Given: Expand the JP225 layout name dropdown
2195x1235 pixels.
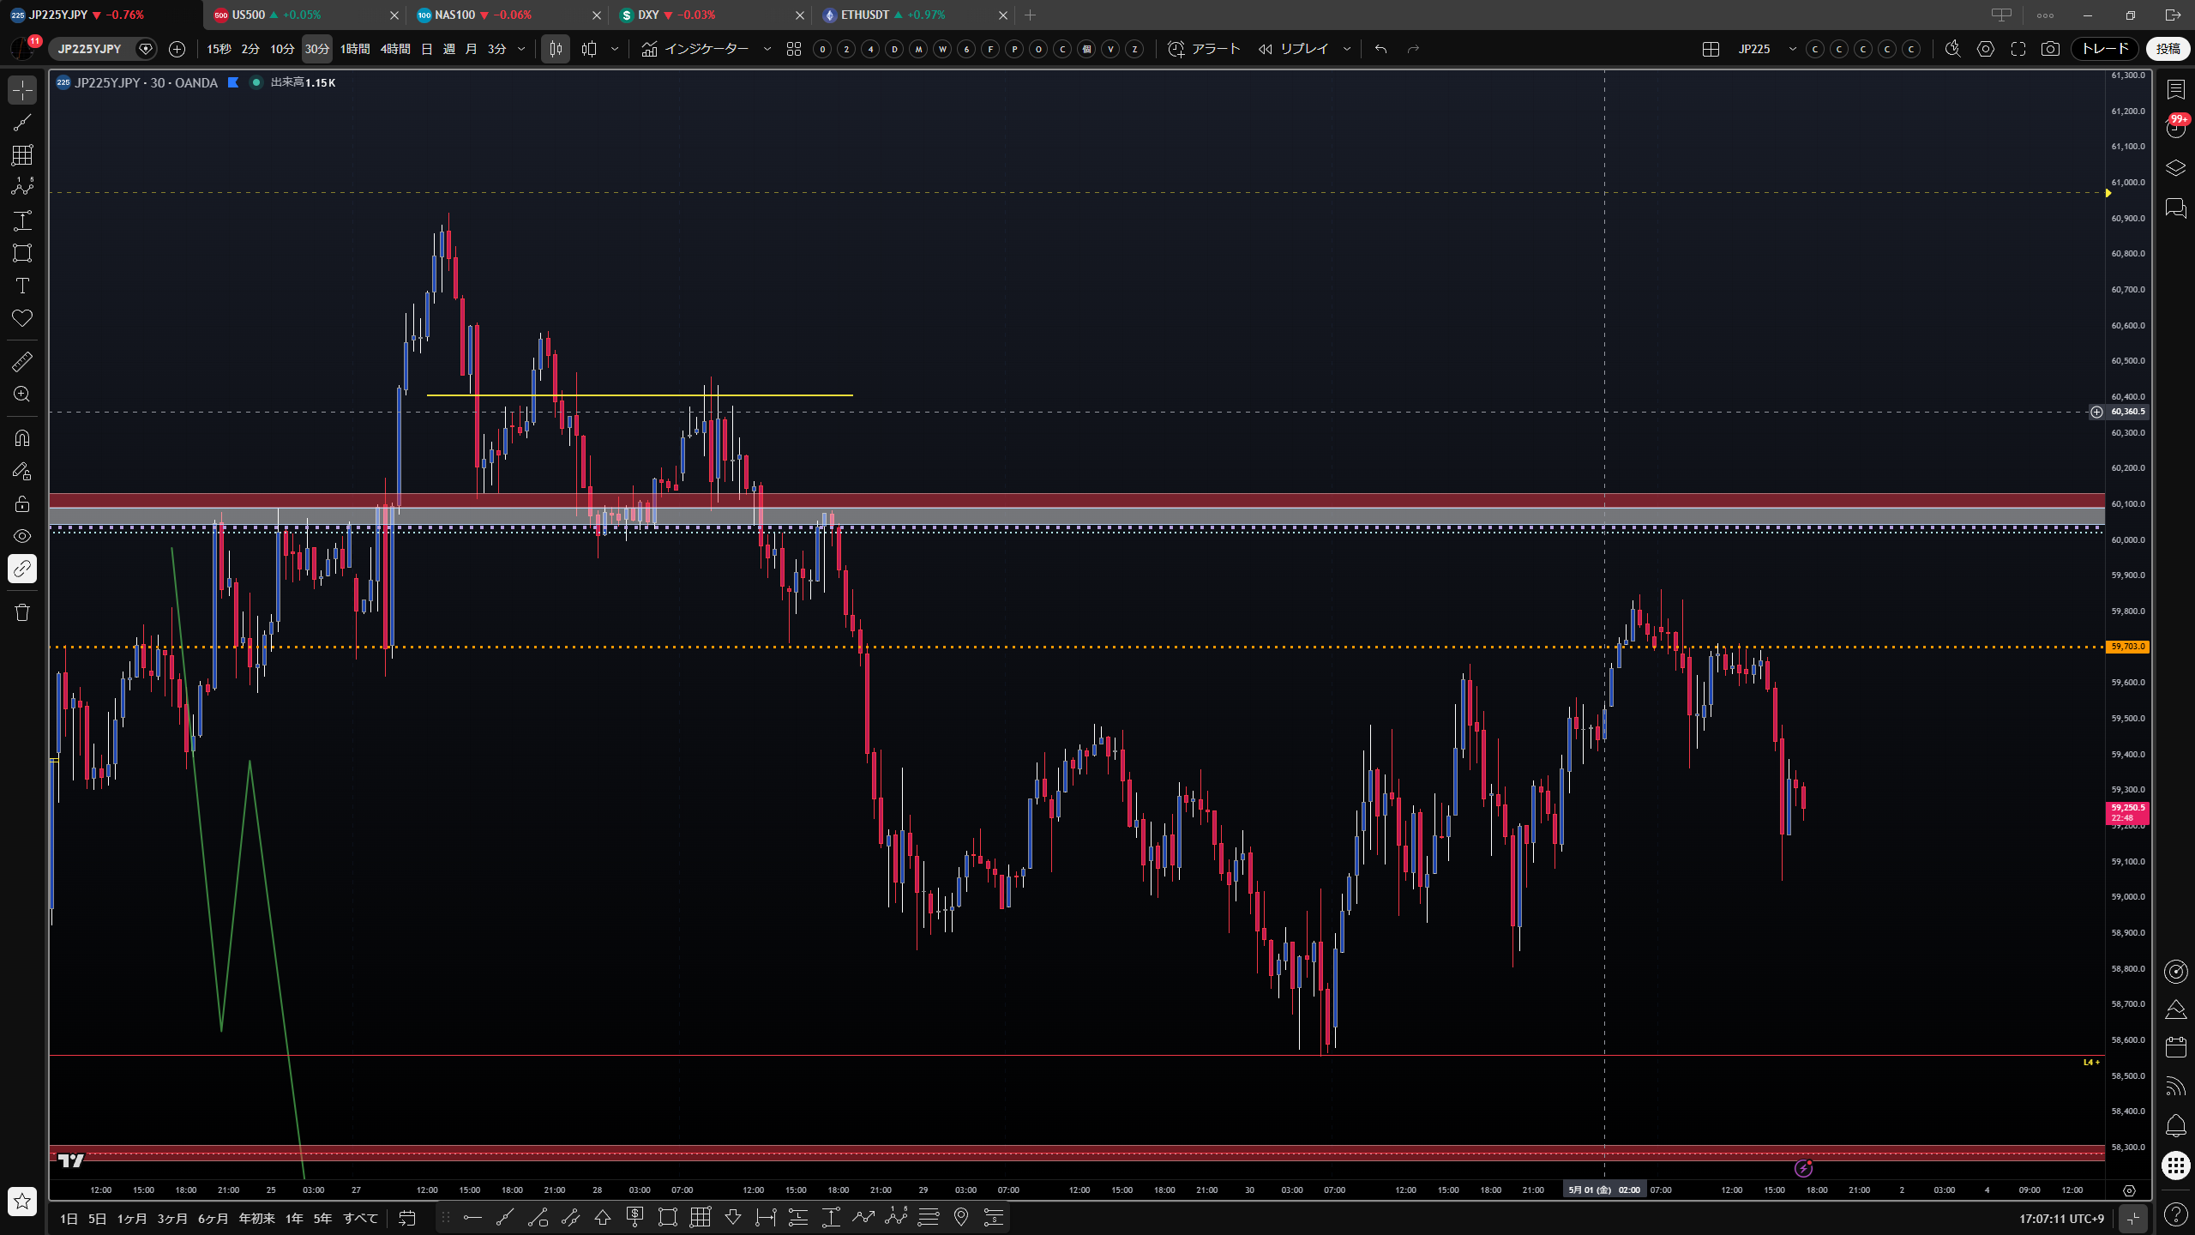Looking at the screenshot, I should click(x=1792, y=49).
